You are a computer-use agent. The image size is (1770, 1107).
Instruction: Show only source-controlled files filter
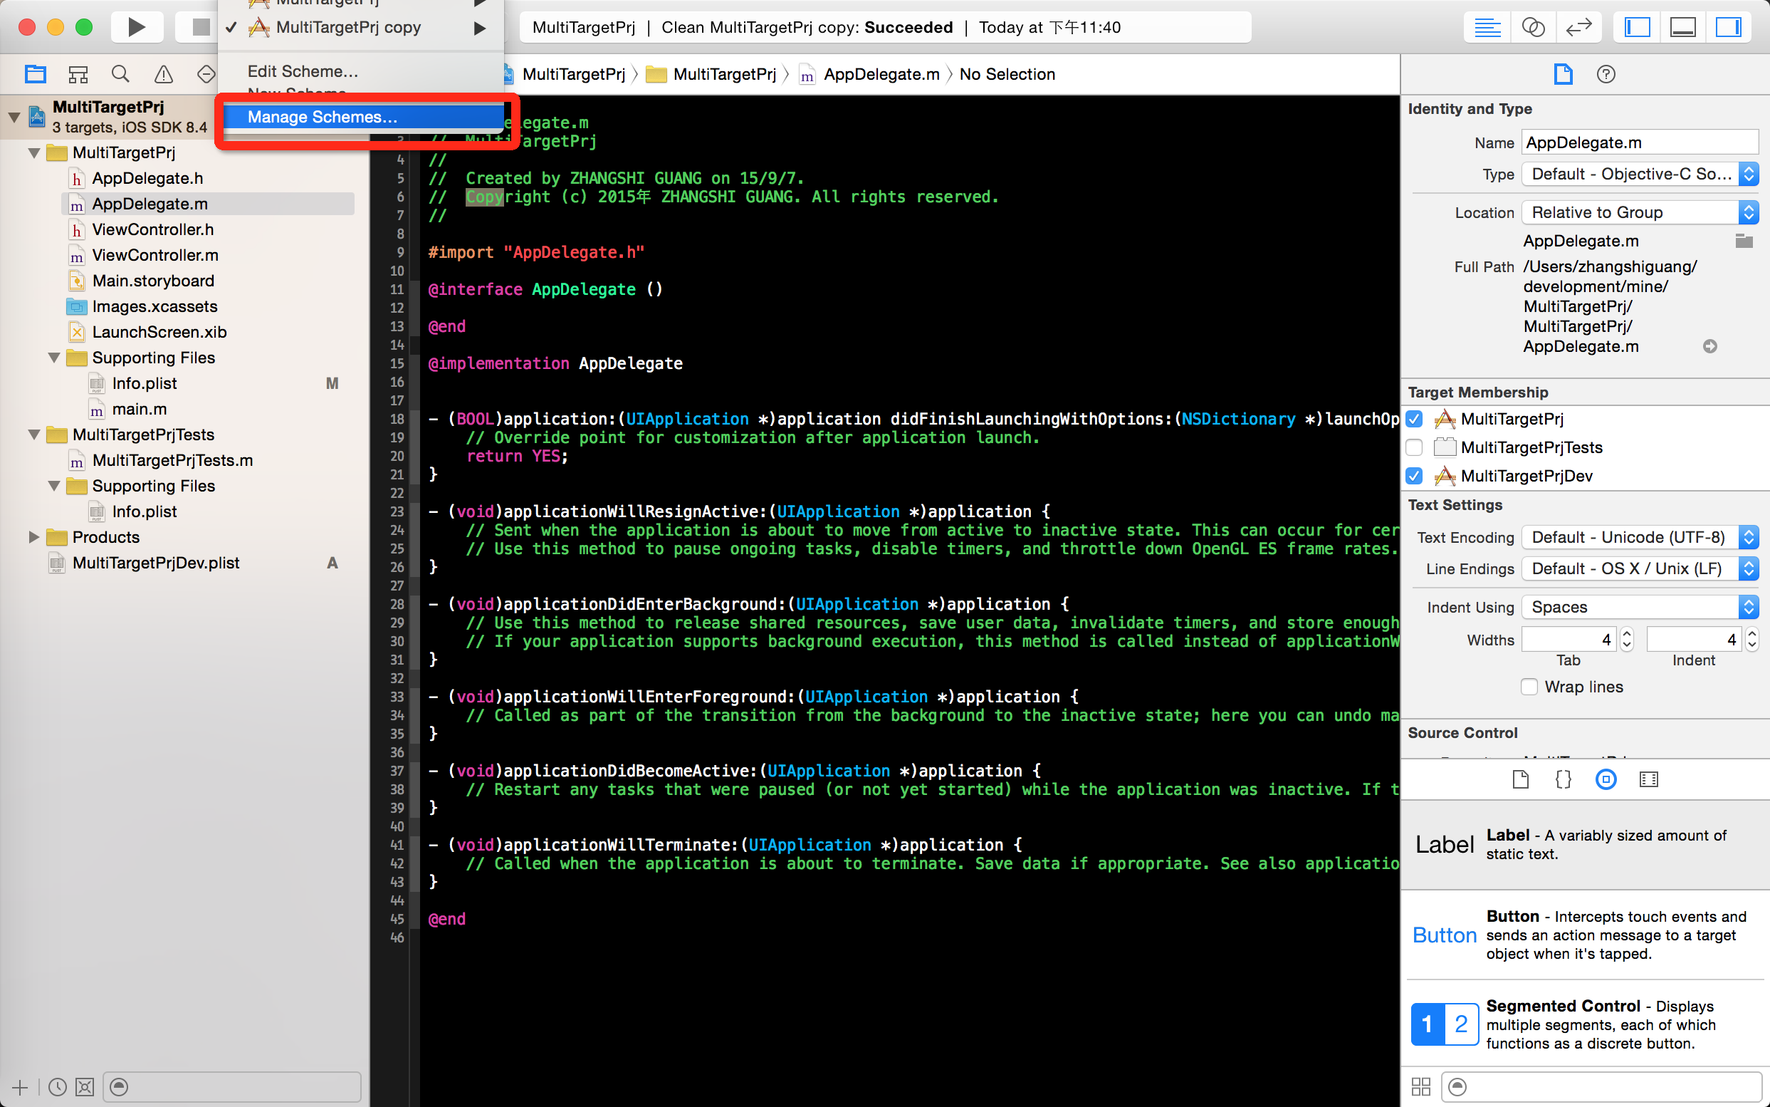pyautogui.click(x=85, y=1087)
